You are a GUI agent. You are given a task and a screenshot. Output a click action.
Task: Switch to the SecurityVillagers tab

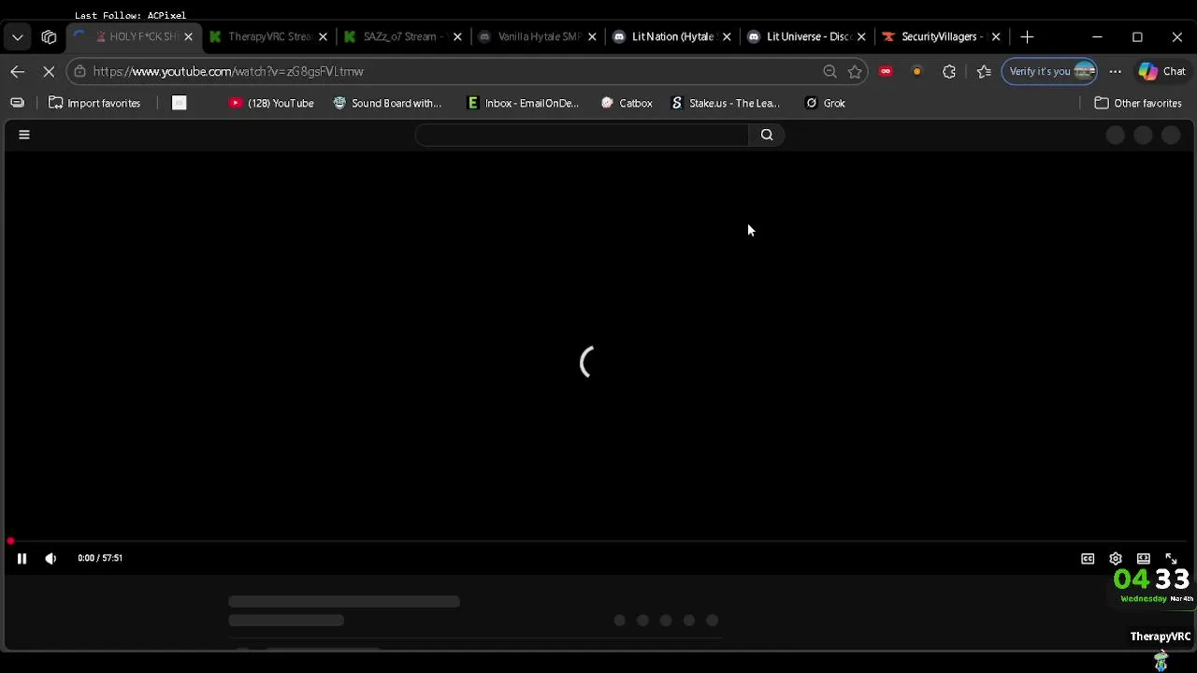pyautogui.click(x=942, y=36)
